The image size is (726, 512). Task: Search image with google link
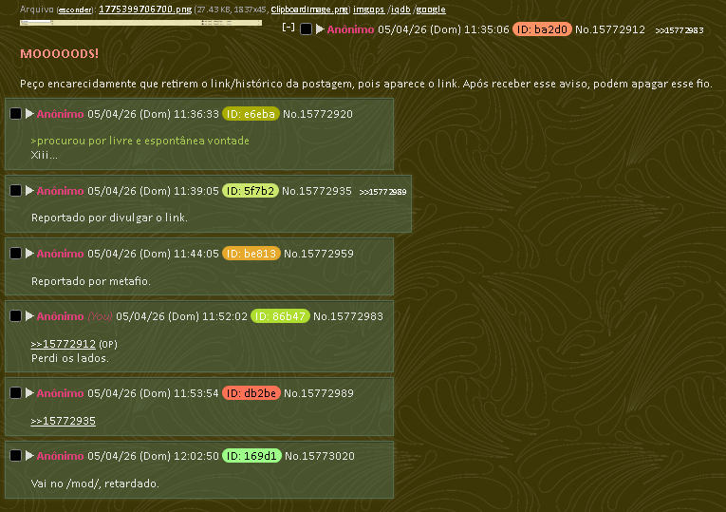tap(431, 9)
